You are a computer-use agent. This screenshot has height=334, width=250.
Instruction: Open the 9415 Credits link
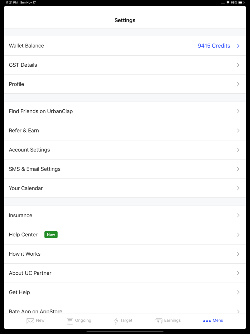point(214,46)
